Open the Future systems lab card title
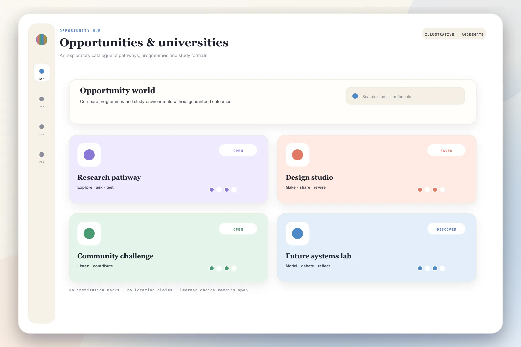This screenshot has height=347, width=521. tap(319, 256)
